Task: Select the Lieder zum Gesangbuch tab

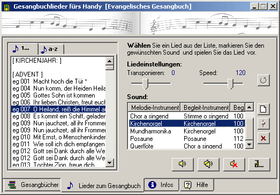Action: pyautogui.click(x=103, y=186)
